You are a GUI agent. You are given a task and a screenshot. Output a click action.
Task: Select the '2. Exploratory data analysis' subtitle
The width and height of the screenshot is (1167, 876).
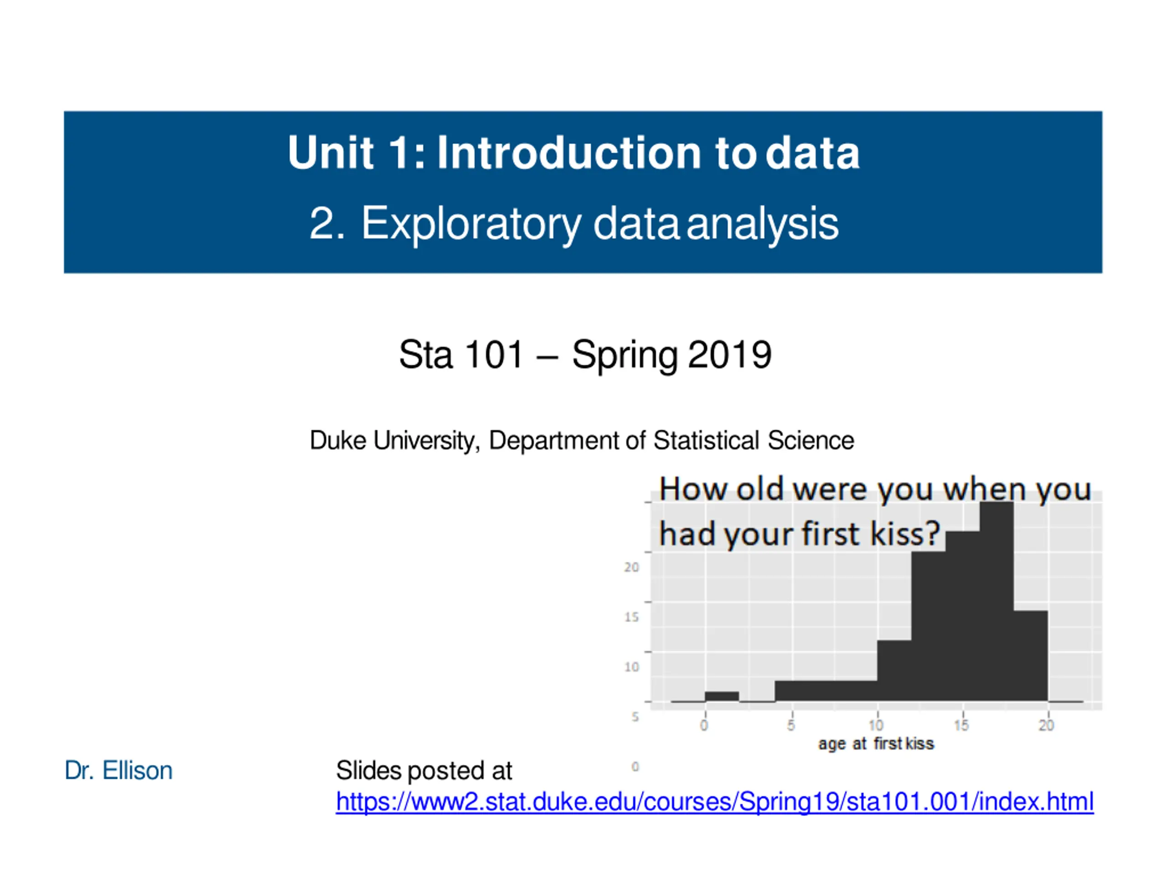click(x=573, y=224)
